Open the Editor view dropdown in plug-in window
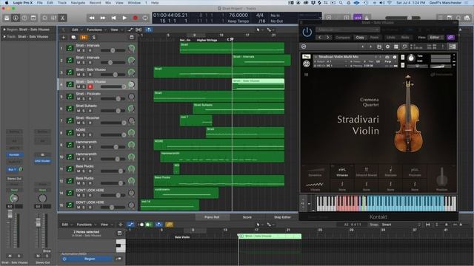This screenshot has width=474, height=266. pos(436,38)
